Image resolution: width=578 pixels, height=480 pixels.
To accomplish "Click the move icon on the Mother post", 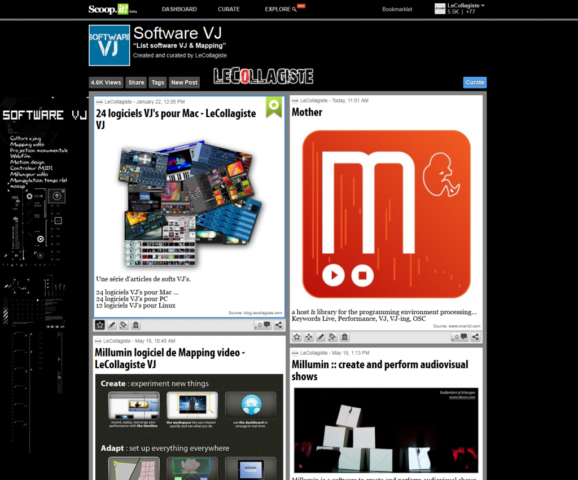I will point(309,337).
